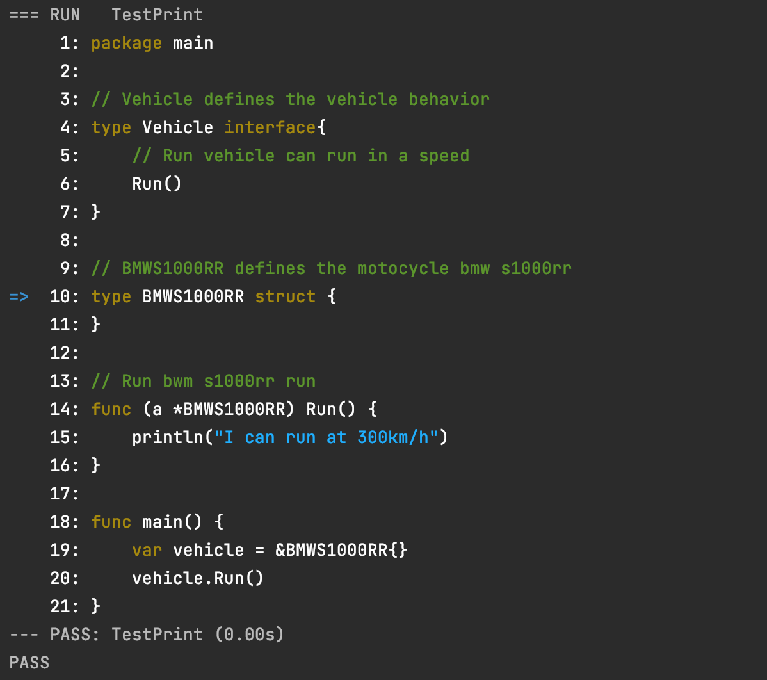Click the BMWS1000RR comment on line 9
Image resolution: width=767 pixels, height=680 pixels.
[331, 268]
